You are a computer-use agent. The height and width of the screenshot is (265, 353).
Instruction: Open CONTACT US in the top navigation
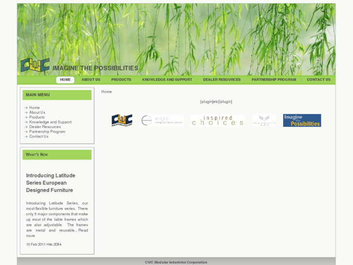[319, 80]
